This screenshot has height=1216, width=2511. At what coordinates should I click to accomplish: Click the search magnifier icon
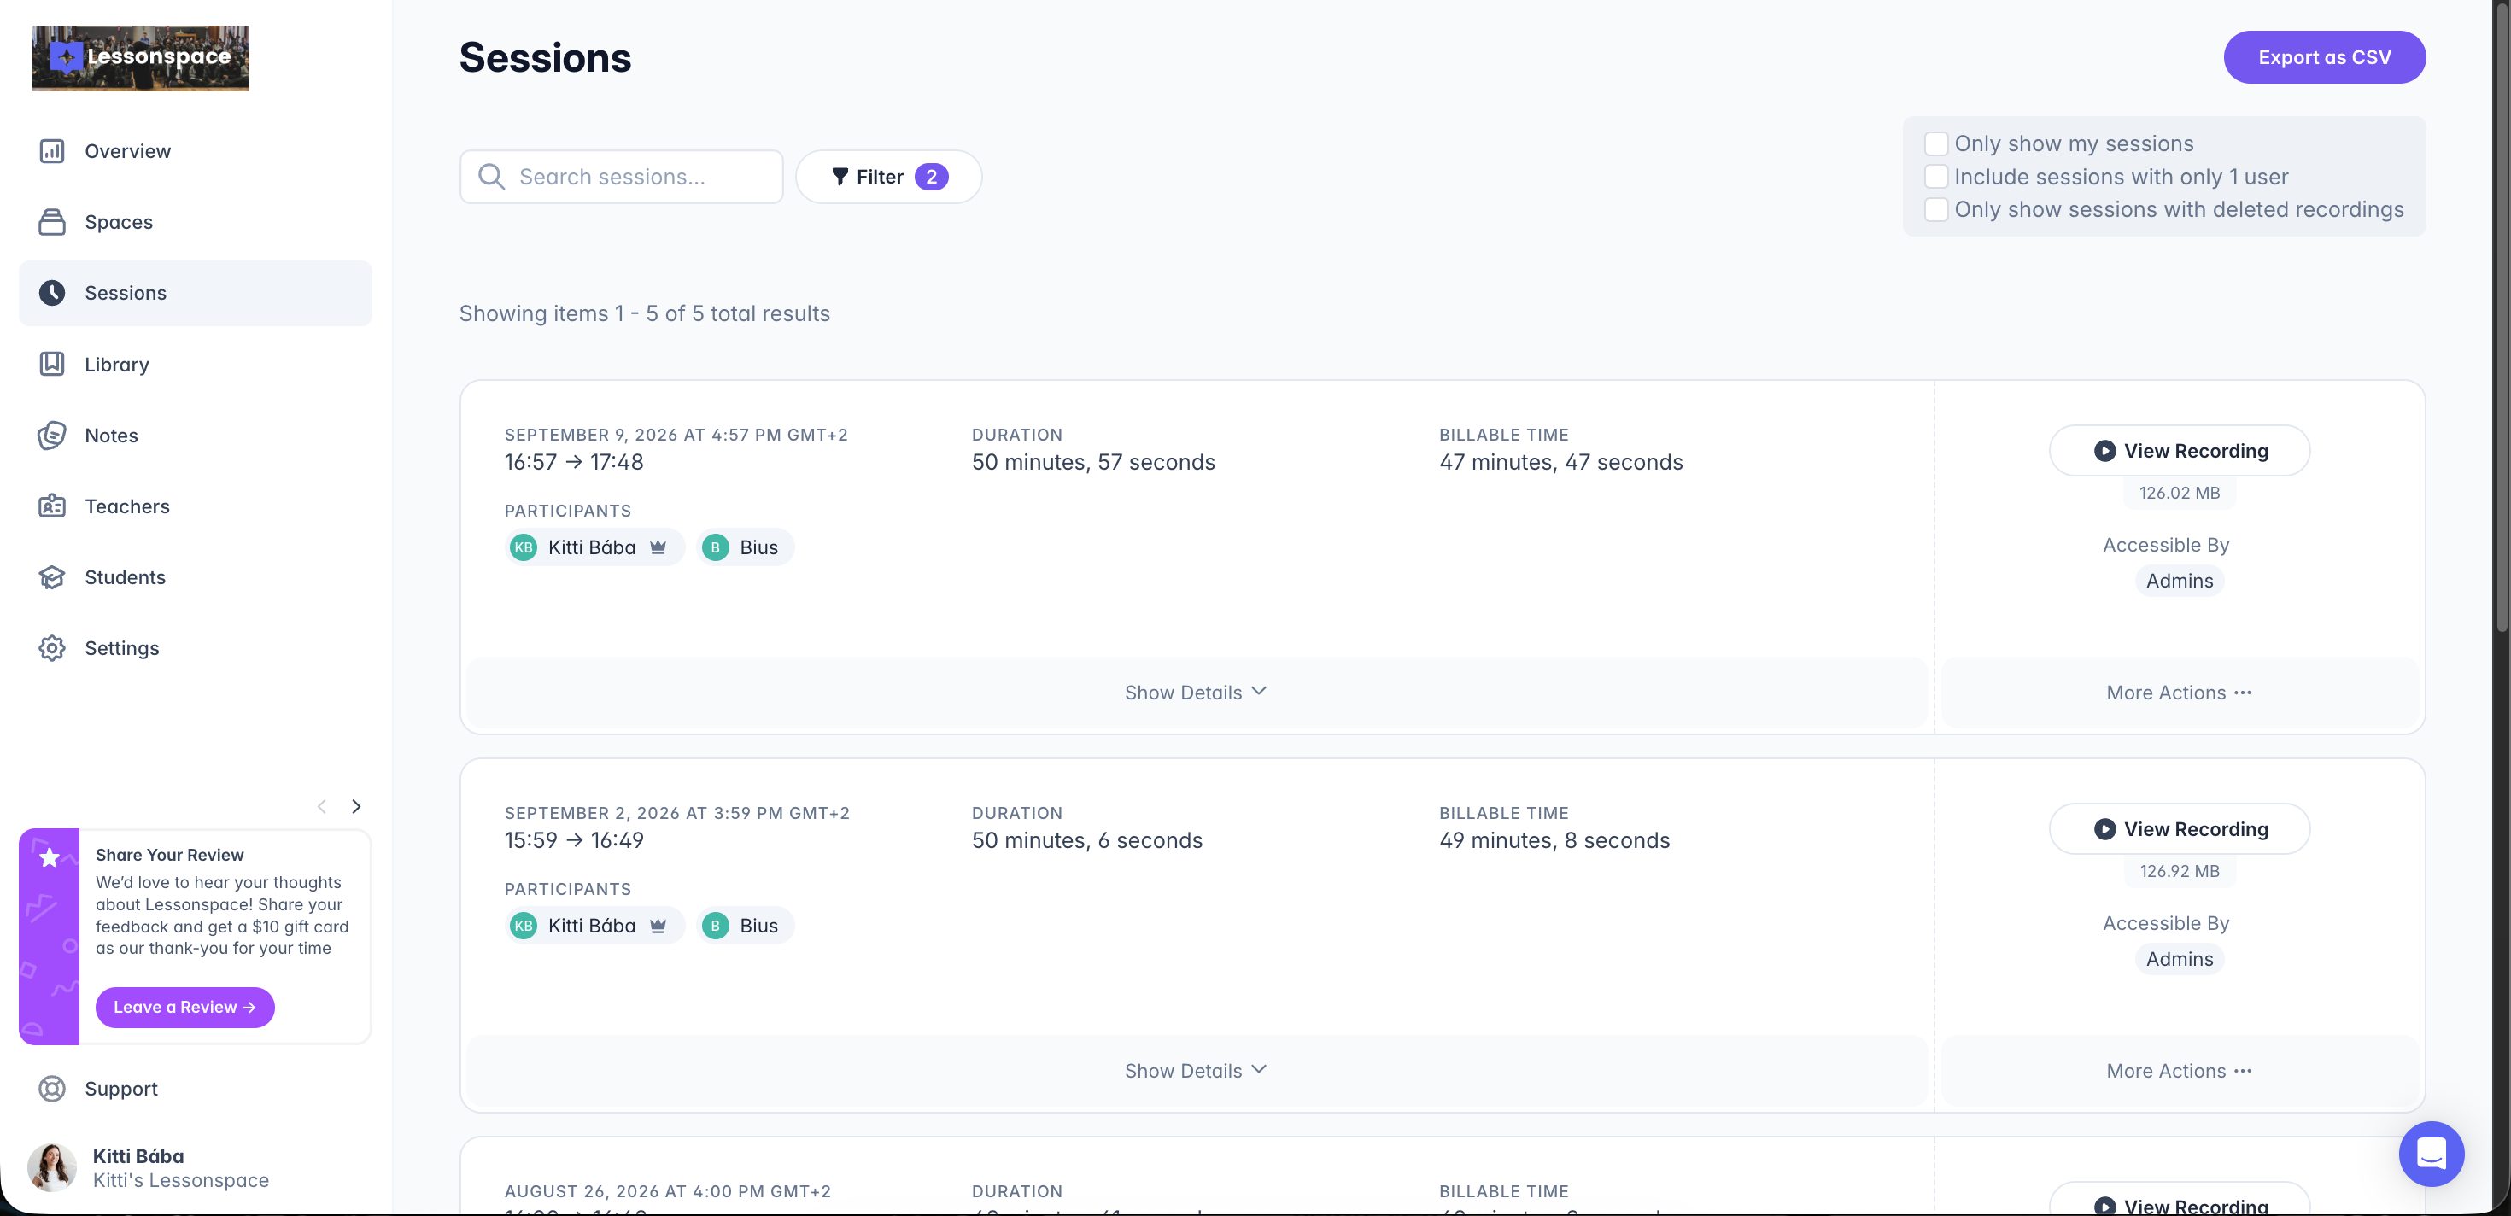point(491,177)
